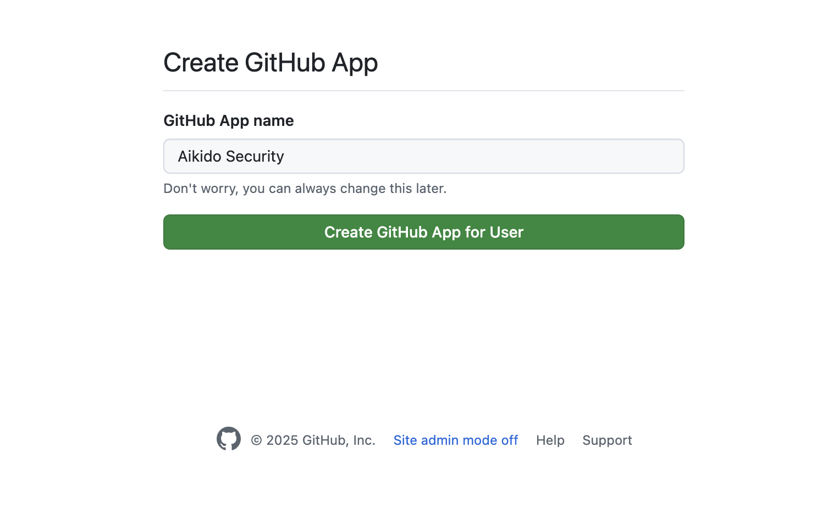Click the 'you can always change this later' hint
This screenshot has width=839, height=508.
point(305,189)
